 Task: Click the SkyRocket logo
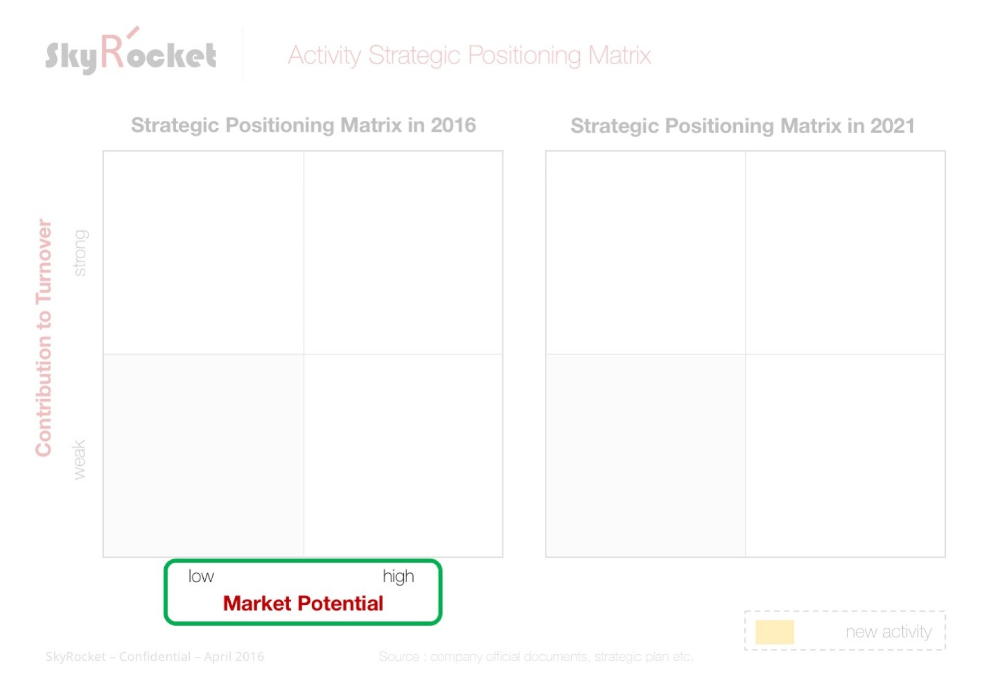130,51
